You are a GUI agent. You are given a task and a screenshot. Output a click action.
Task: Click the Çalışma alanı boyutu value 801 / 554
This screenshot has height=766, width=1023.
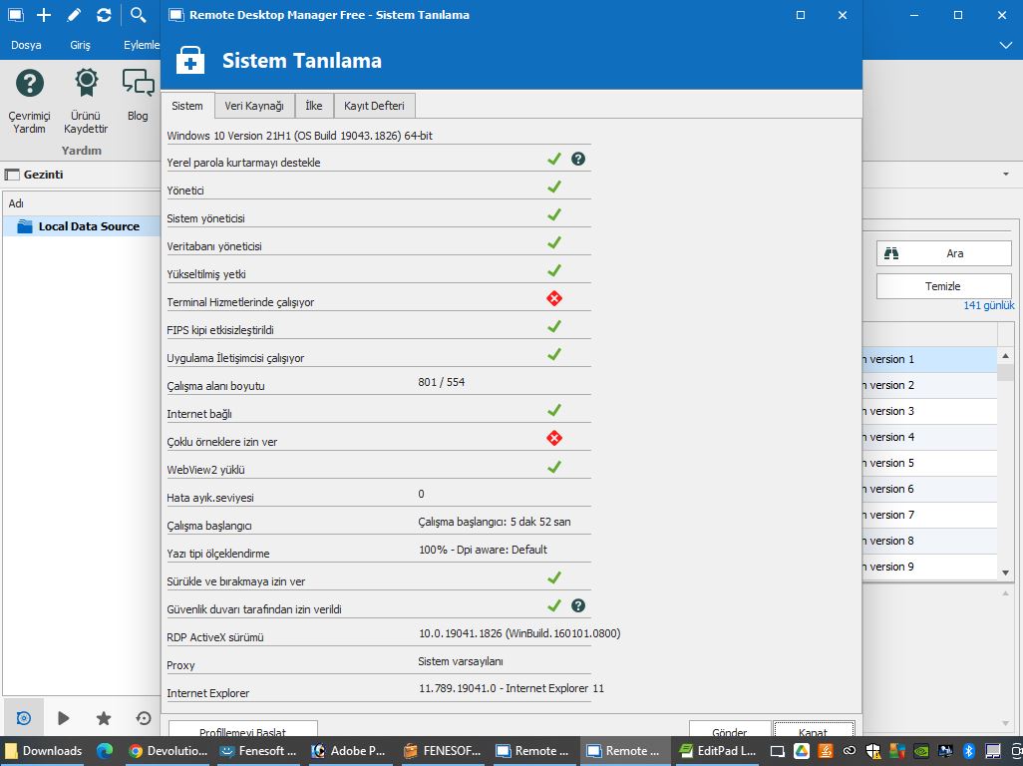[442, 382]
